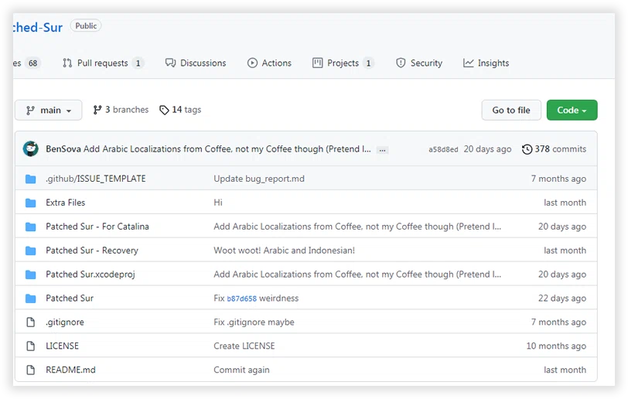Image resolution: width=628 pixels, height=399 pixels.
Task: Open the Patched Sur - For Catalina folder
Action: click(x=97, y=227)
